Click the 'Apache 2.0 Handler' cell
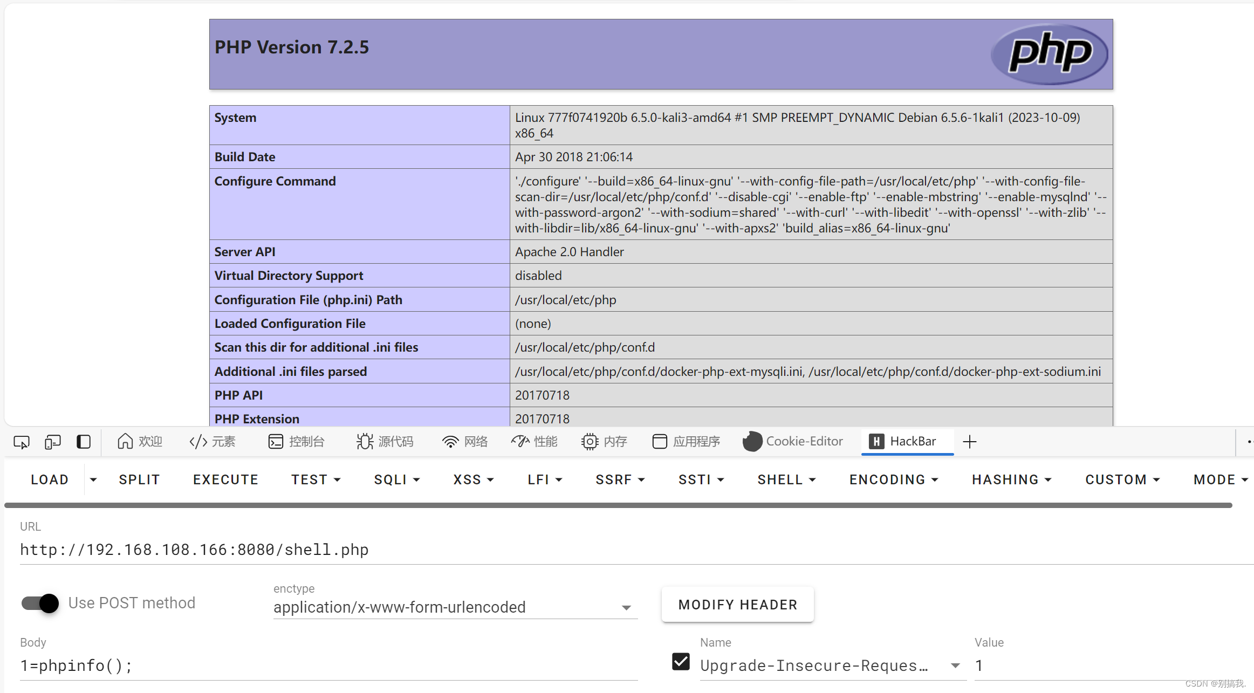This screenshot has height=693, width=1254. [811, 252]
